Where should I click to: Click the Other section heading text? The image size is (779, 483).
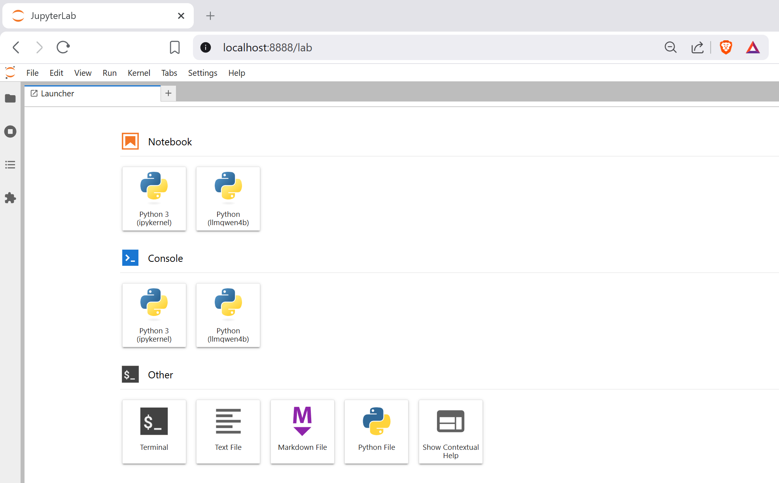click(x=161, y=375)
